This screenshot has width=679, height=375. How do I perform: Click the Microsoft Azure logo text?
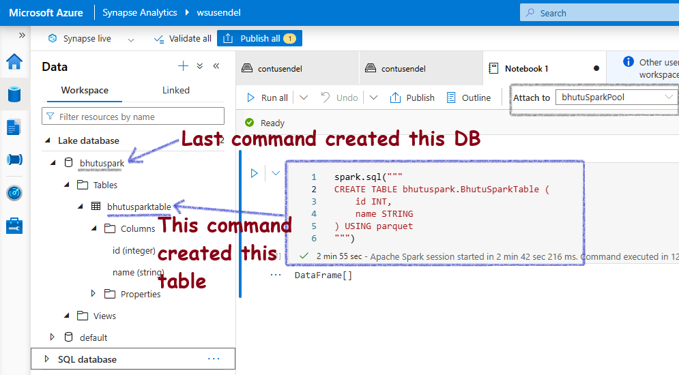click(46, 13)
